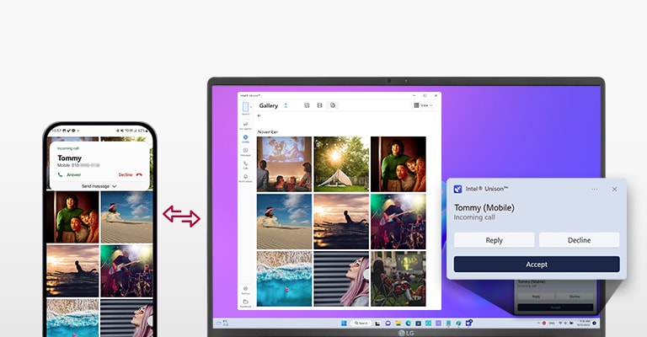The image size is (647, 337).
Task: Open the more options menu on notification
Action: [x=595, y=189]
